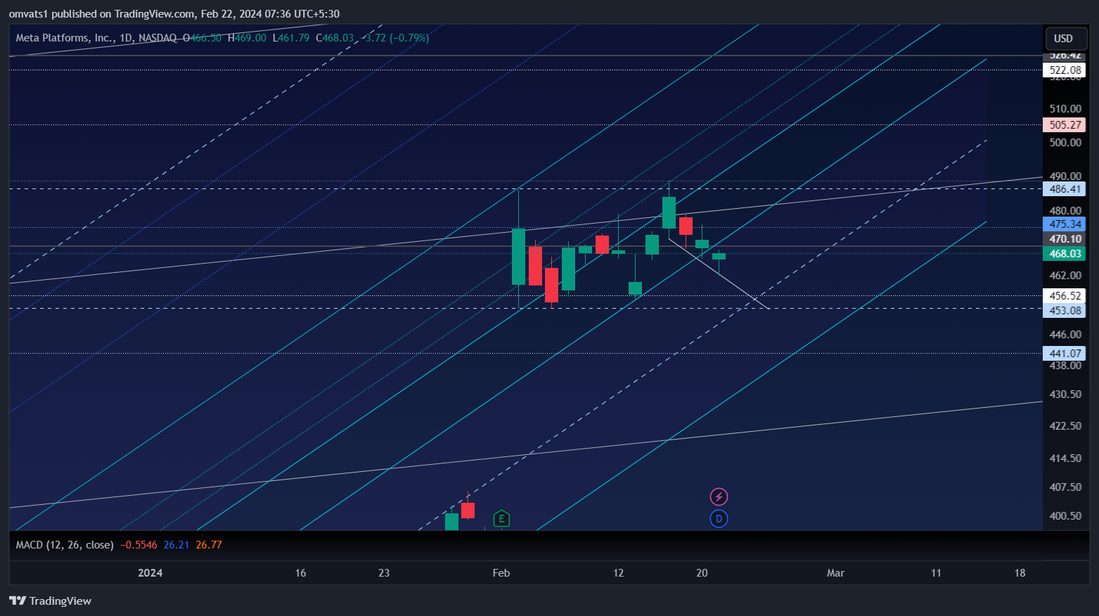Viewport: 1099px width, 616px height.
Task: Click the 470.10 price label
Action: coord(1064,239)
